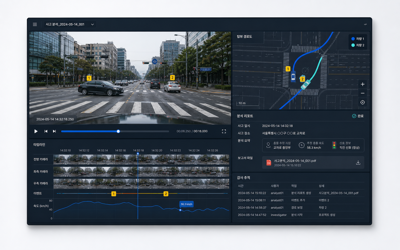Open the 사고 분석_2024-05-14_001 project dropdown

pos(70,24)
